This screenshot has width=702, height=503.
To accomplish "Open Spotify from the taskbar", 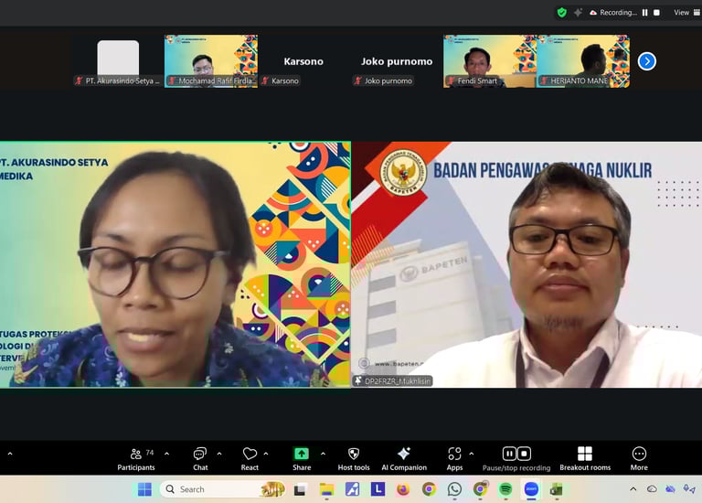I will (505, 489).
